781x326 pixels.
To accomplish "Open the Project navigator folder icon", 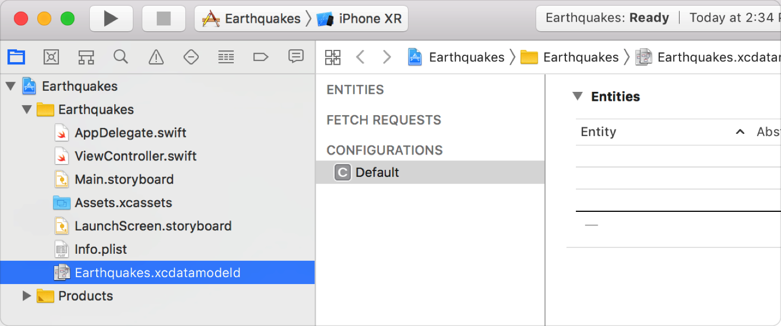I will tap(16, 57).
